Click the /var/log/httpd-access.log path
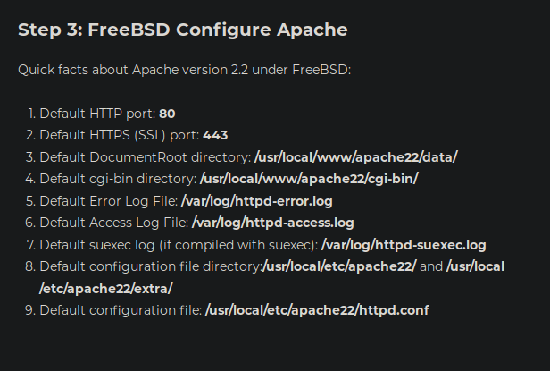Image resolution: width=550 pixels, height=371 pixels. tap(272, 223)
